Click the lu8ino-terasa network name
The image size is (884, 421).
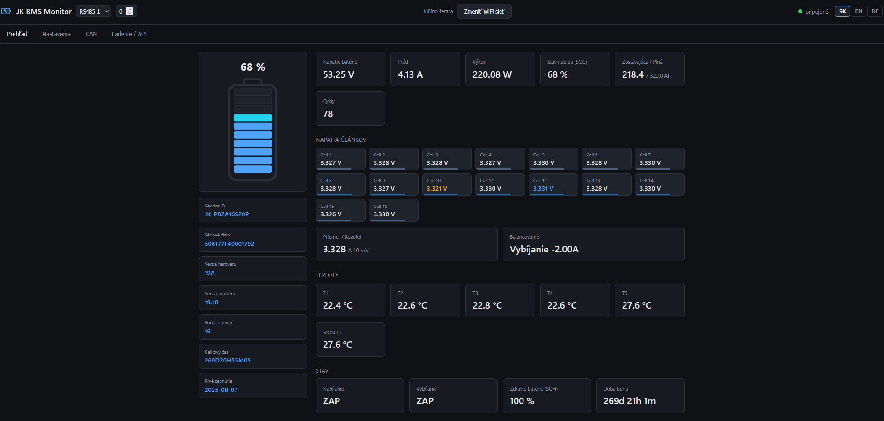pyautogui.click(x=438, y=12)
